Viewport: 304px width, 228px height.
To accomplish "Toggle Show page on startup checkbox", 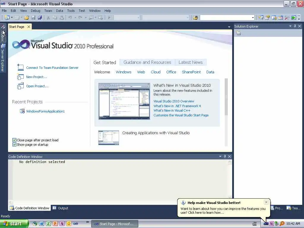I will 14,145.
